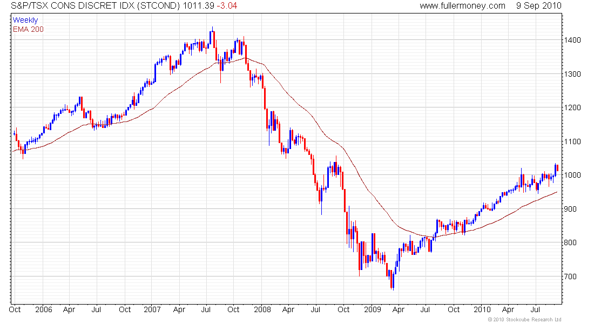The height and width of the screenshot is (324, 594).
Task: Click the 1200 price axis label
Action: (x=572, y=107)
